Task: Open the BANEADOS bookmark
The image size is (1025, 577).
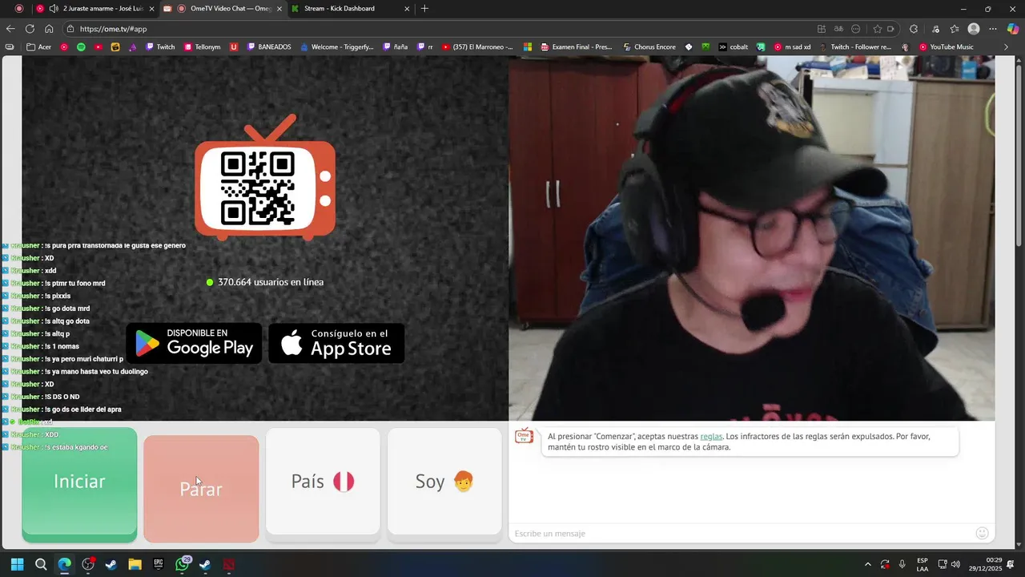Action: click(x=269, y=46)
